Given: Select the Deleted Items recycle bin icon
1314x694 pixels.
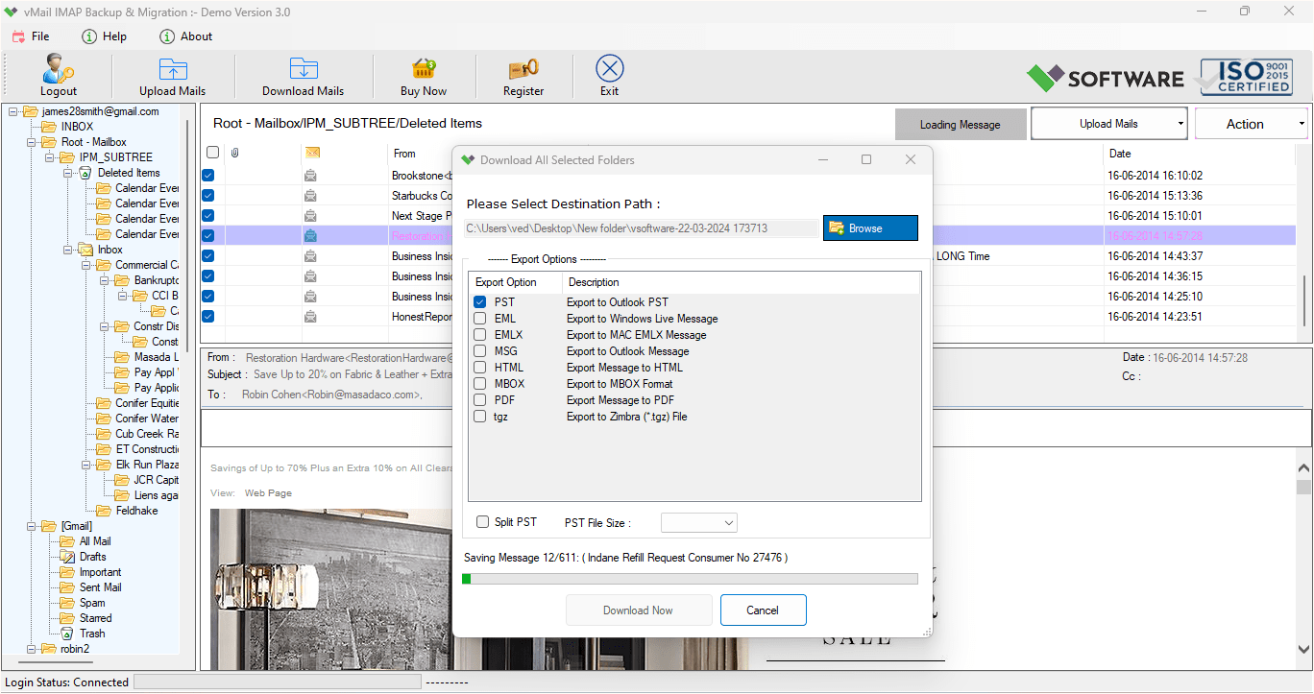Looking at the screenshot, I should click(x=85, y=173).
